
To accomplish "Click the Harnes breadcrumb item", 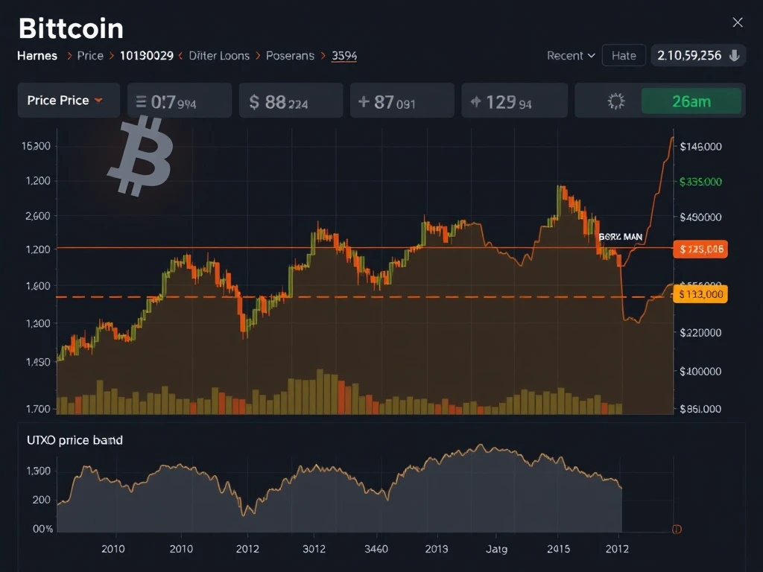I will coord(37,56).
